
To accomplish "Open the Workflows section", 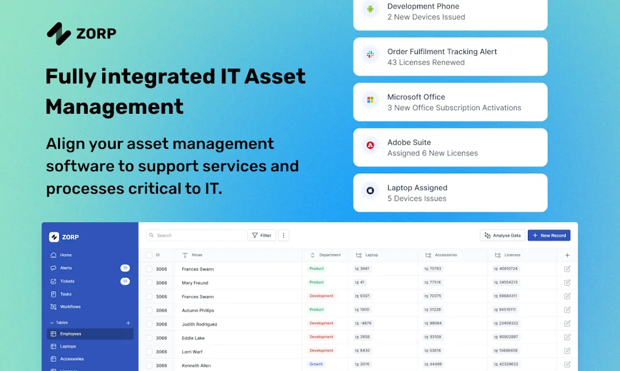I will pos(70,307).
